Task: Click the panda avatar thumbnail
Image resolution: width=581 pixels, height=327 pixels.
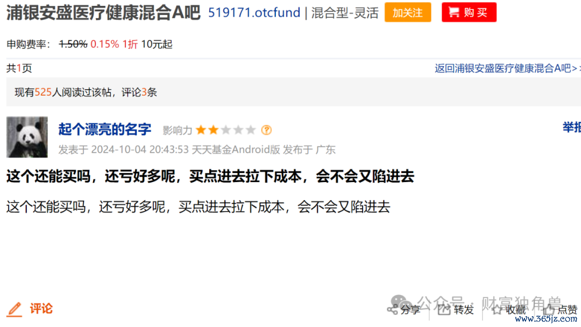Action: [27, 137]
